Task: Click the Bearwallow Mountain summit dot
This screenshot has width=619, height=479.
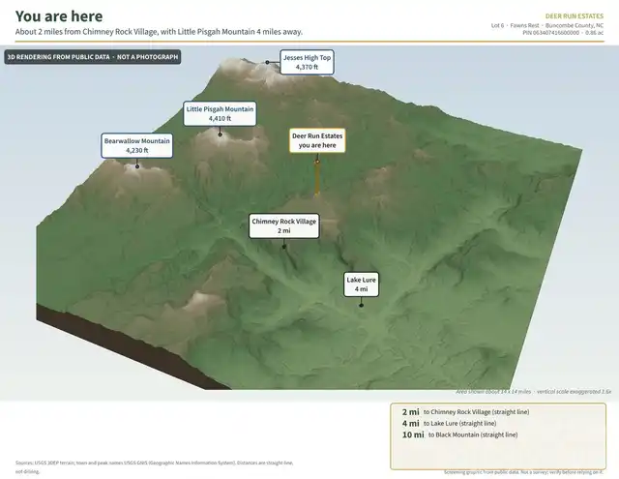Action: coord(137,166)
